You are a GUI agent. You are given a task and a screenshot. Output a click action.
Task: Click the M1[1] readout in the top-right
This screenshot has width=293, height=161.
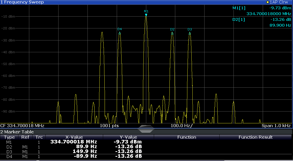pyautogui.click(x=239, y=8)
